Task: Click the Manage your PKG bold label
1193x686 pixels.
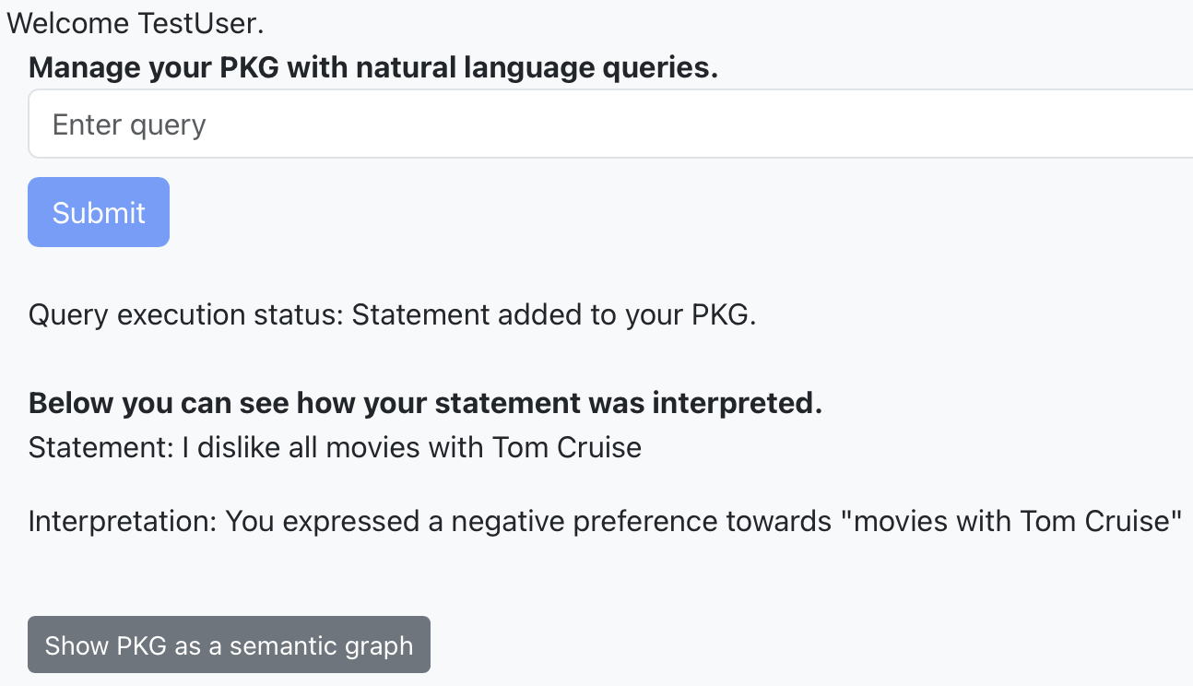Action: point(155,67)
